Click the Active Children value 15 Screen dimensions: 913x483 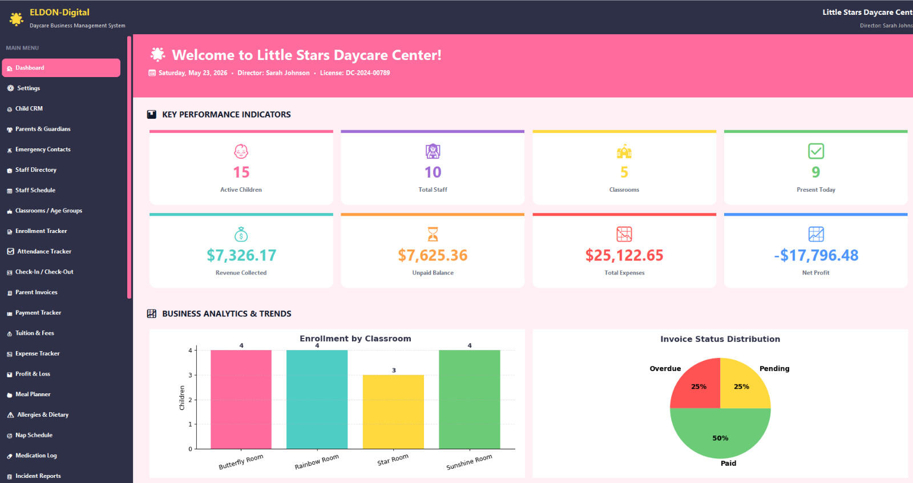tap(241, 172)
